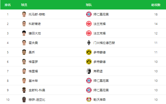This screenshot has width=166, height=104.
Task: Click 格里福's player name
Action: pyautogui.click(x=33, y=71)
